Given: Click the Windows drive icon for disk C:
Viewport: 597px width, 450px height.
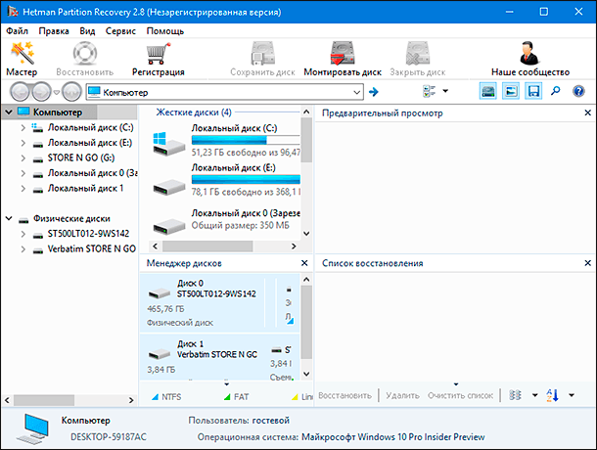Looking at the screenshot, I should [x=168, y=144].
